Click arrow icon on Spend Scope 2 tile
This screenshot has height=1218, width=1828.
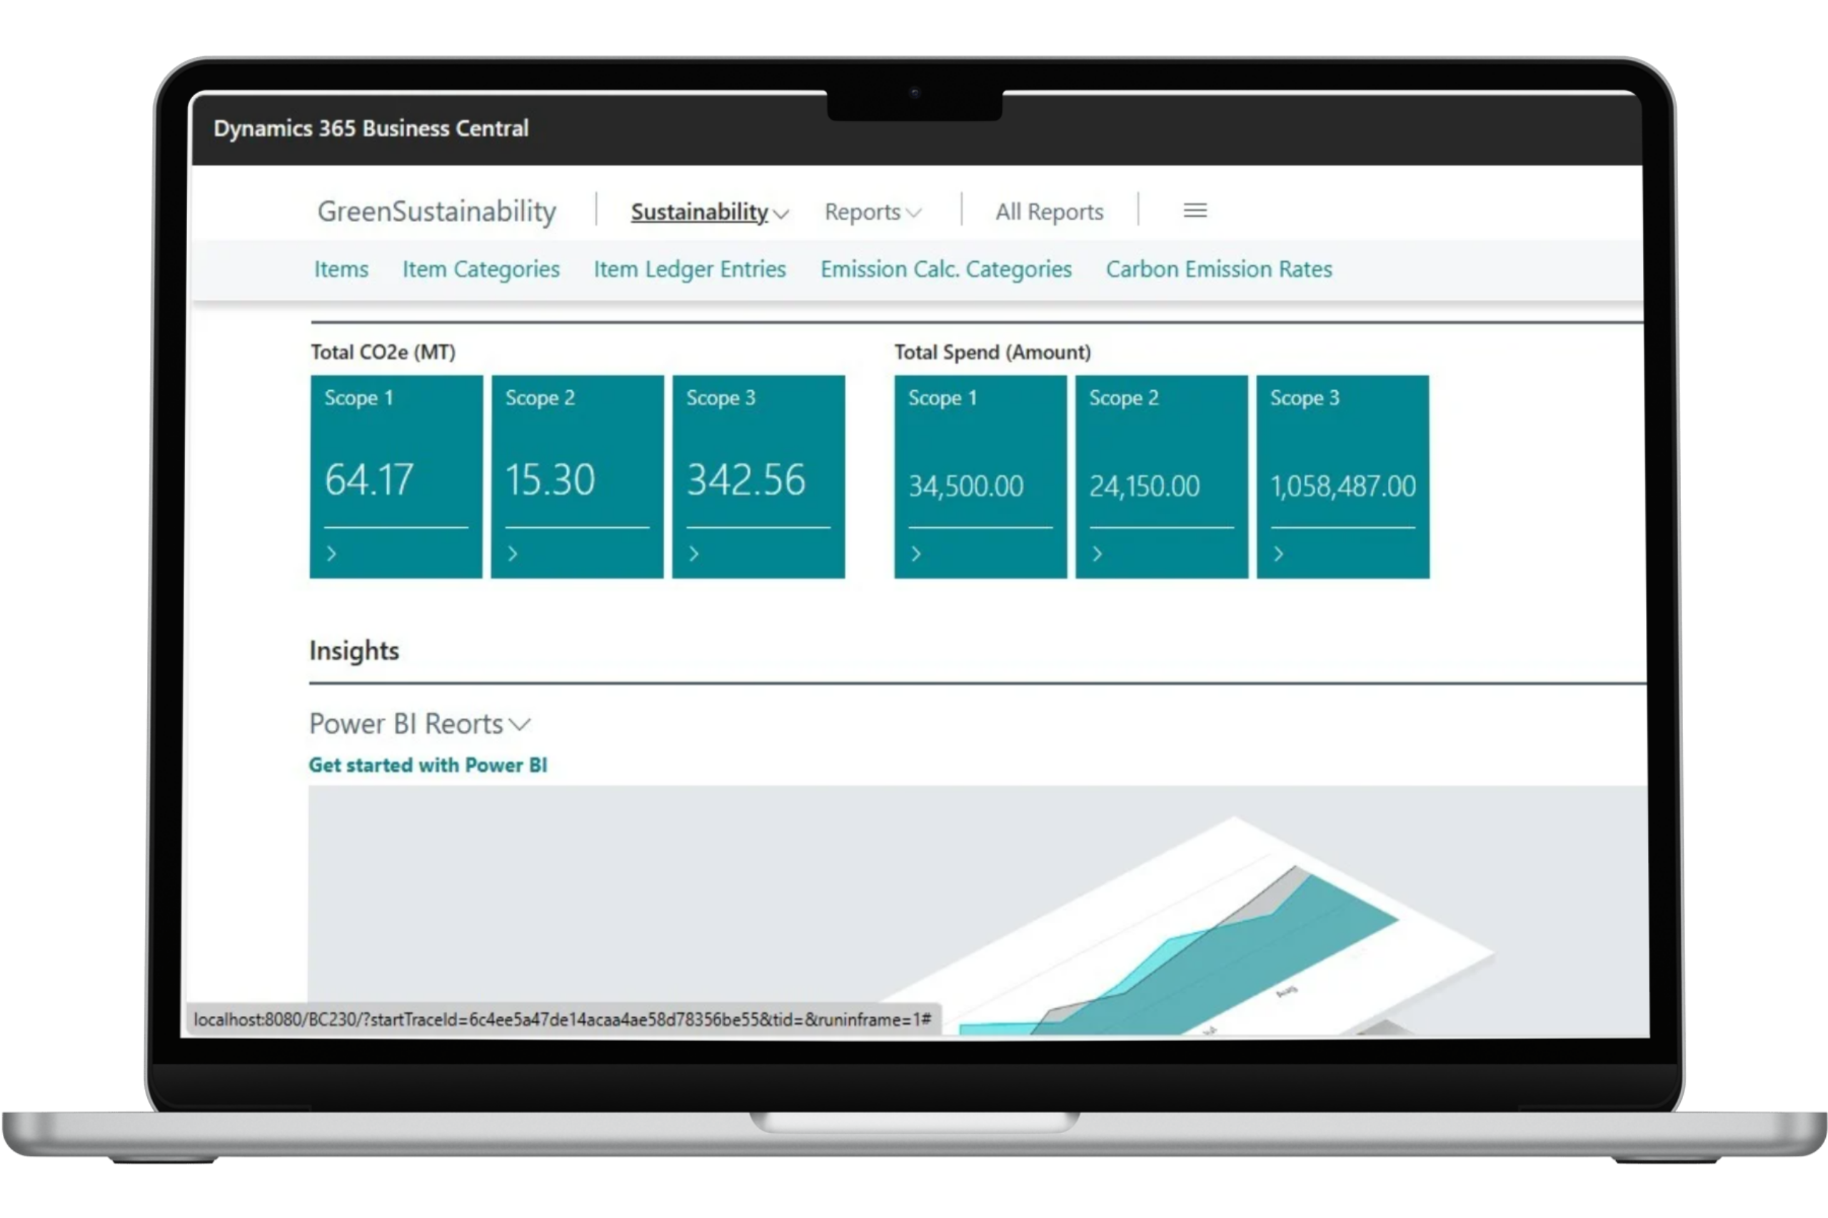click(x=1098, y=554)
